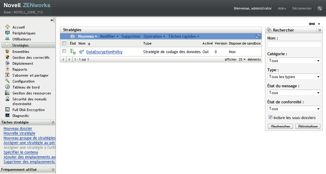Go to Gestion des correctifs section
The height and width of the screenshot is (174, 326).
31,58
